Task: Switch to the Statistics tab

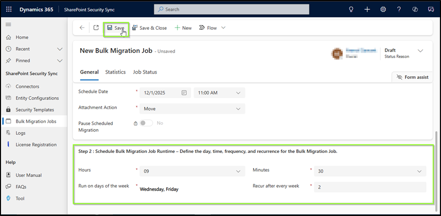Action: (115, 72)
